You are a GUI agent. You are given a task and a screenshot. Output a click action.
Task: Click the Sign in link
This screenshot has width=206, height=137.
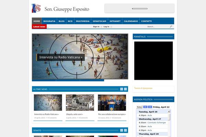96,27
